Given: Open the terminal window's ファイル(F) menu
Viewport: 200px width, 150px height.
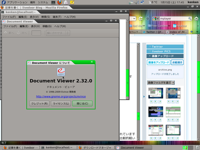Looking at the screenshot, I should pos(9,17).
